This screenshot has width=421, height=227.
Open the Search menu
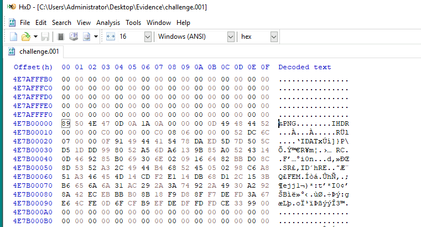pyautogui.click(x=61, y=23)
